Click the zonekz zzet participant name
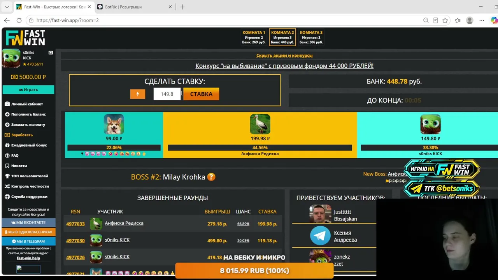Screen dimensions: 498x280 coord(342,260)
